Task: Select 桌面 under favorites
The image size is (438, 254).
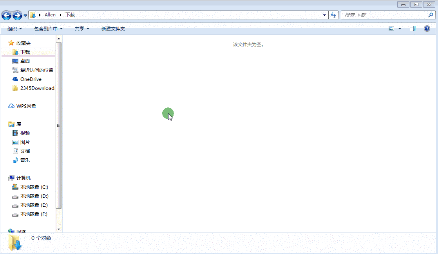Action: pyautogui.click(x=25, y=61)
